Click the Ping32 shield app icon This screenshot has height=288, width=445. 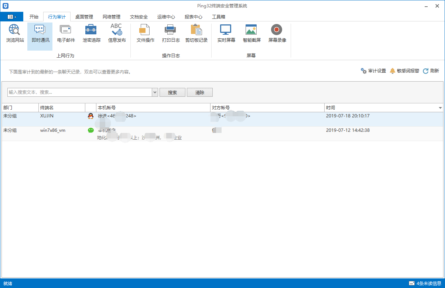(x=5, y=6)
